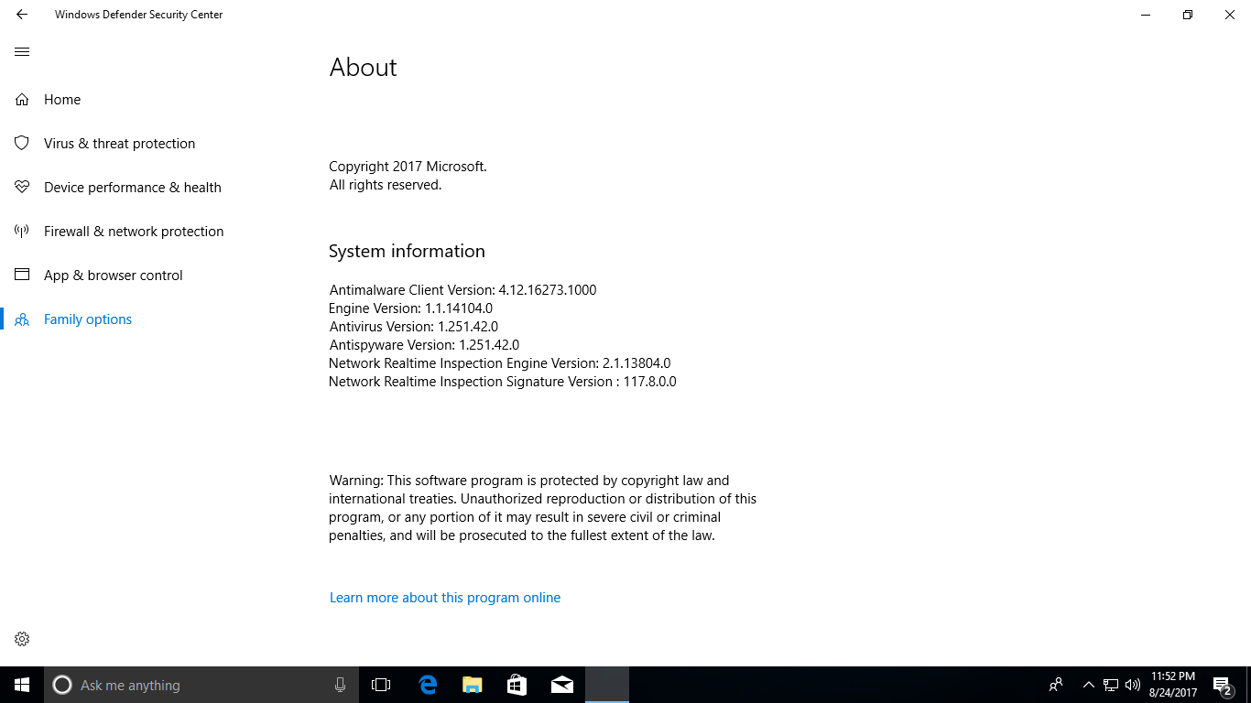
Task: Click the active Defender taskbar button
Action: coord(607,685)
